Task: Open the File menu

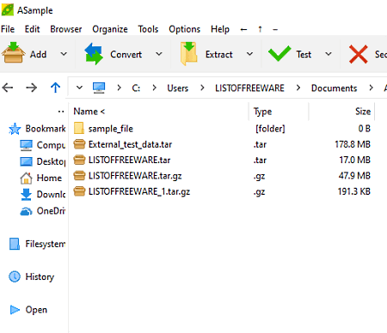Action: tap(8, 29)
